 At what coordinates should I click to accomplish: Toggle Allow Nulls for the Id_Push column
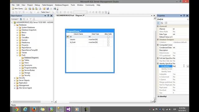pyautogui.click(x=108, y=42)
